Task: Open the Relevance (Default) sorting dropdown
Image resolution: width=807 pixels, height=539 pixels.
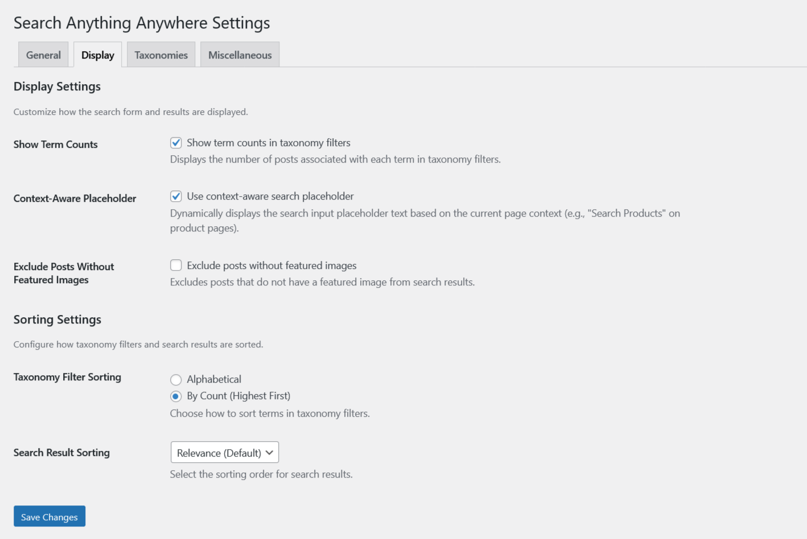Action: tap(219, 453)
